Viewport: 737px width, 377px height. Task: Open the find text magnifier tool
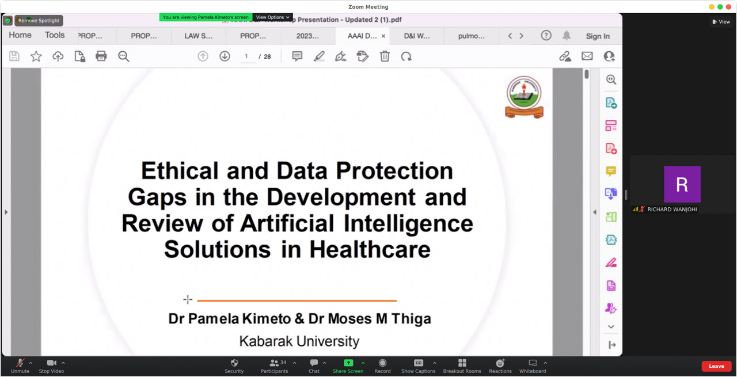[123, 56]
